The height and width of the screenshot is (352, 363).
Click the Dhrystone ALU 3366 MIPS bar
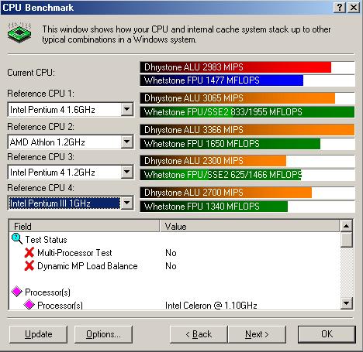click(x=247, y=130)
